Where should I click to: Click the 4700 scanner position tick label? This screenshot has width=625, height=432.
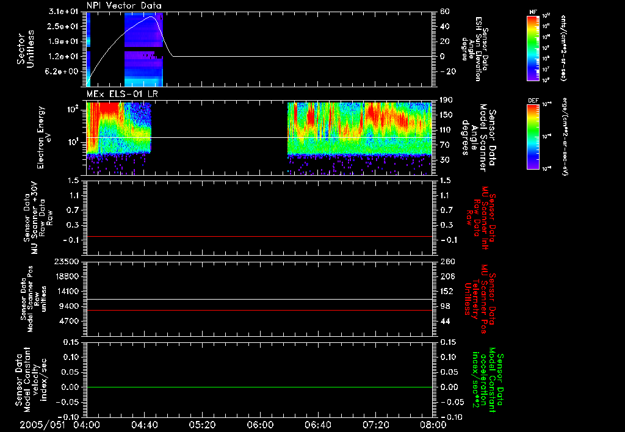[x=69, y=321]
